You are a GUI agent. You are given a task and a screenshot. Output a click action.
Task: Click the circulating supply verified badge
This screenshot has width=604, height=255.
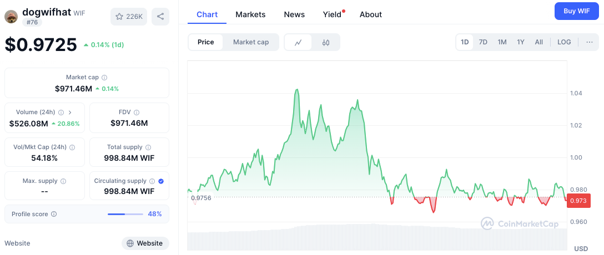[x=161, y=181]
